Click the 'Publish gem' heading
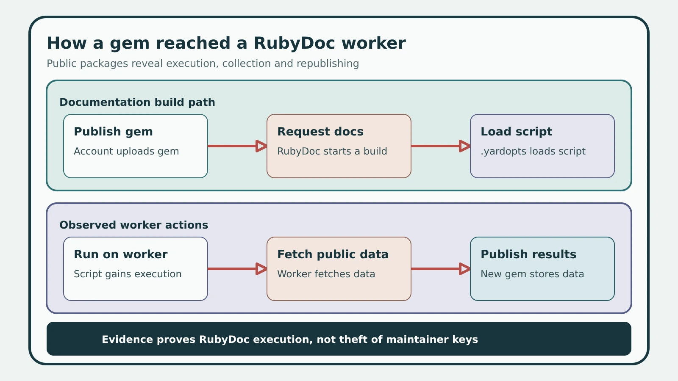The height and width of the screenshot is (381, 678). 113,132
